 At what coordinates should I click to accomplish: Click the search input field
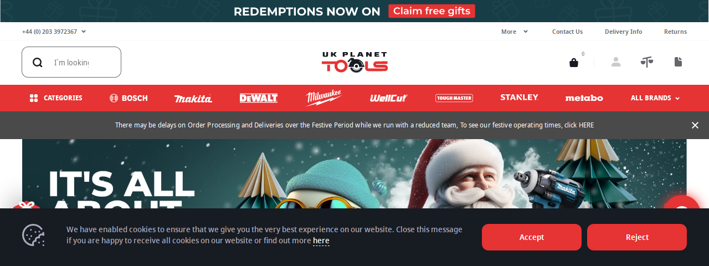71,62
